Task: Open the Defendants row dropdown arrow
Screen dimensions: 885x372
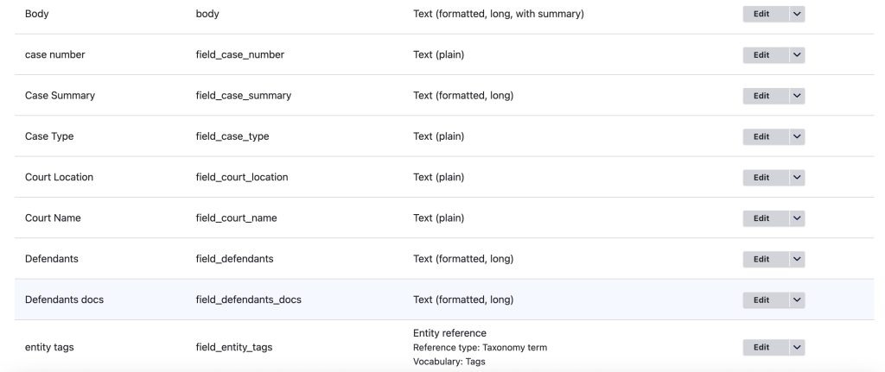Action: [797, 259]
